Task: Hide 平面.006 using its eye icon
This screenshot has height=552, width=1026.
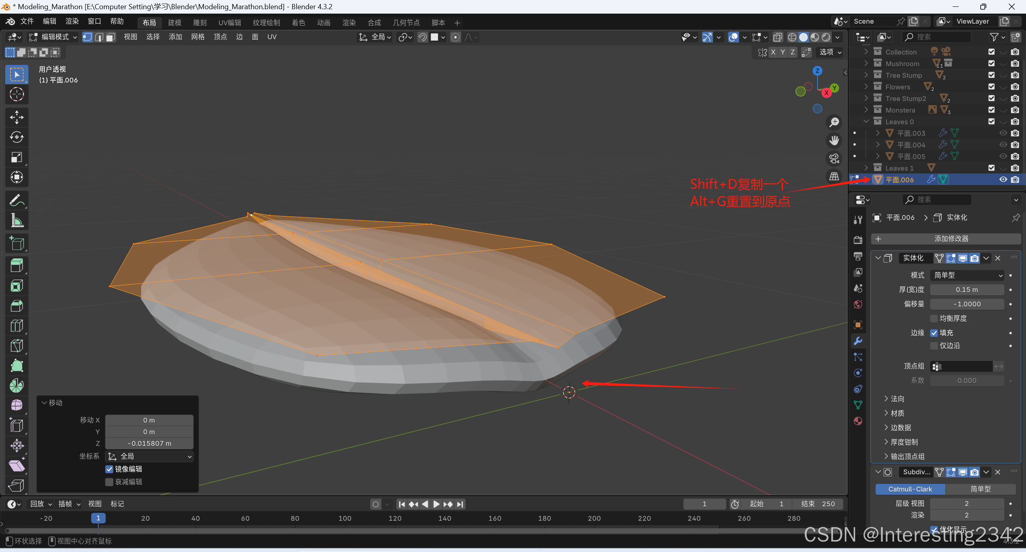Action: 1003,179
